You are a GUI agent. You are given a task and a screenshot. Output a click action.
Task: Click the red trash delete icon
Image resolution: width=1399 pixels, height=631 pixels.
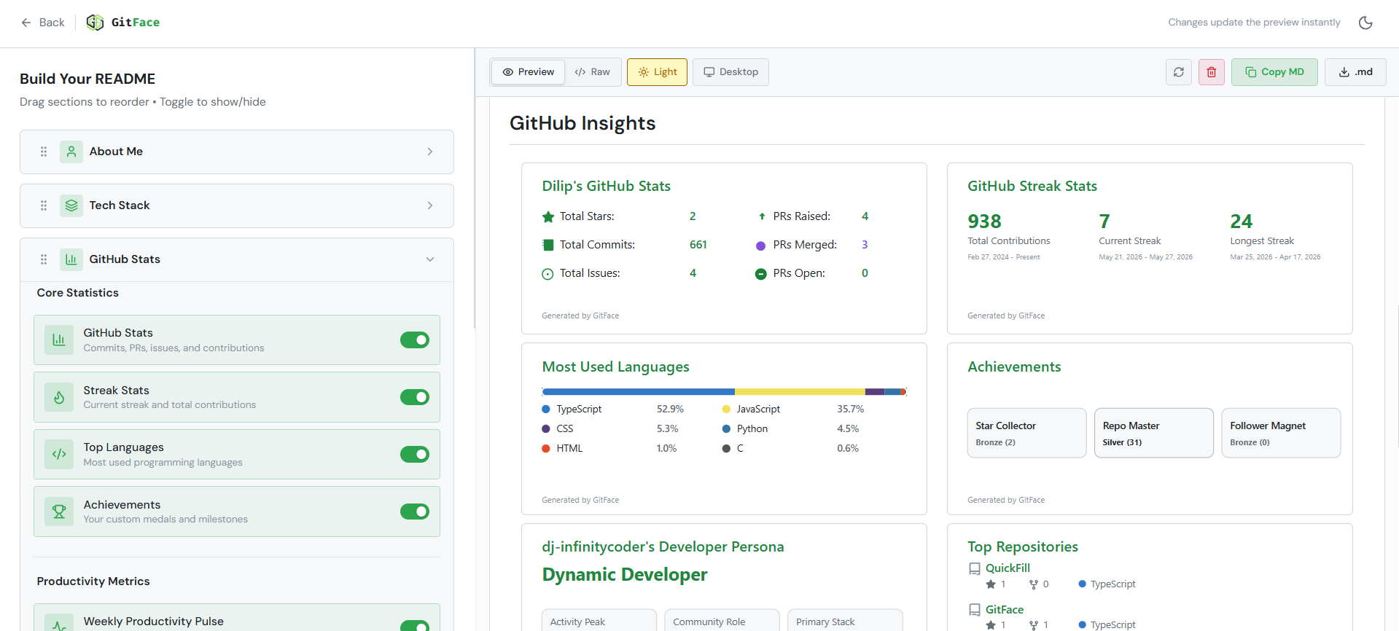[x=1212, y=72]
